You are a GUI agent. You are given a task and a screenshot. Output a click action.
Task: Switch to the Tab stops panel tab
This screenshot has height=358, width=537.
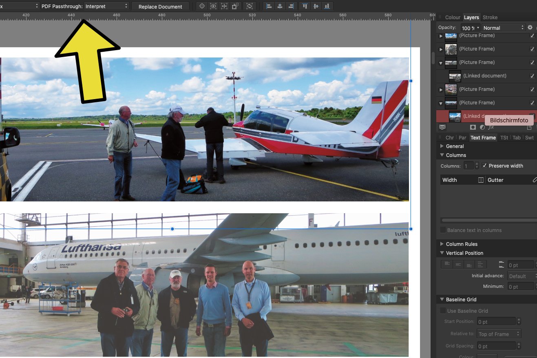click(517, 138)
